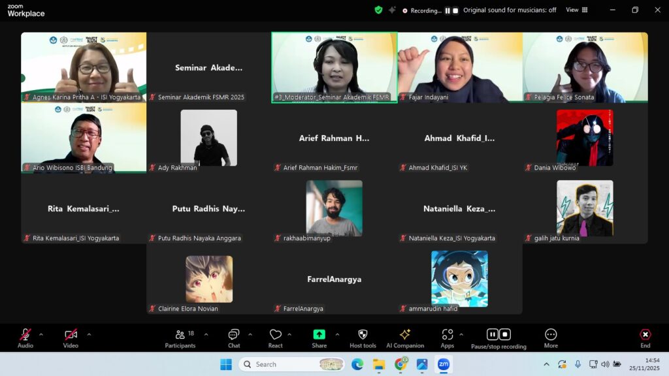This screenshot has width=669, height=376.
Task: Expand share options arrow next to Share
Action: [x=337, y=335]
